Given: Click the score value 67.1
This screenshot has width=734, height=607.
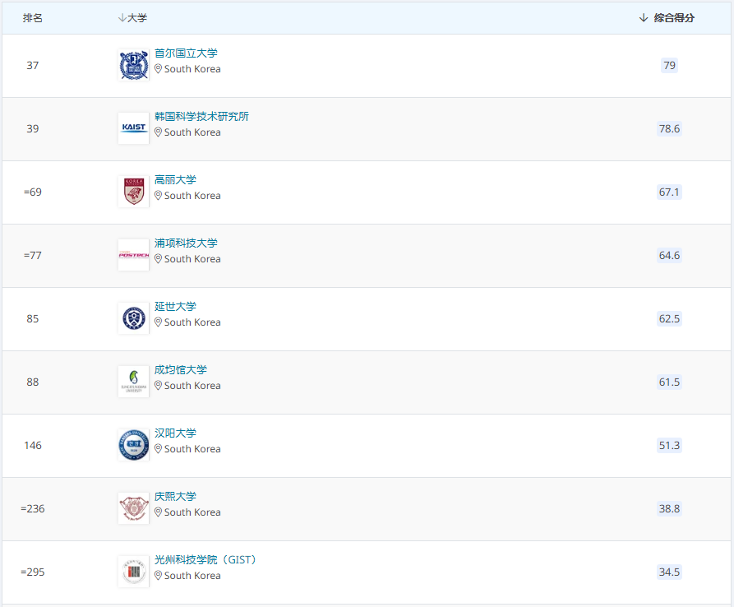Looking at the screenshot, I should [669, 192].
